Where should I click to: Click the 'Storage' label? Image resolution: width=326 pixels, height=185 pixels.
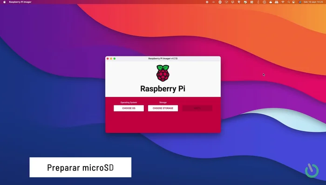163,103
